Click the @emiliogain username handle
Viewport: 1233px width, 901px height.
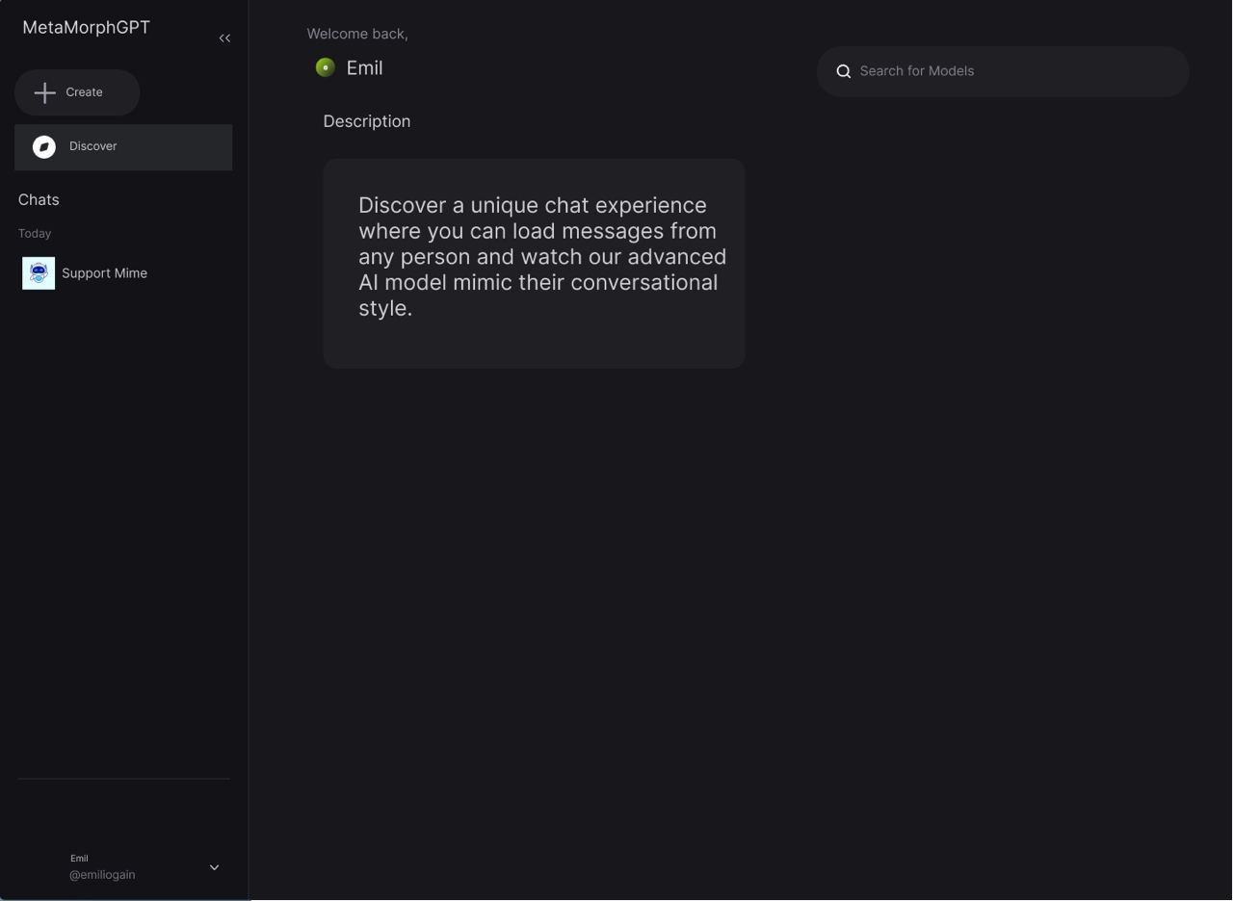[102, 875]
